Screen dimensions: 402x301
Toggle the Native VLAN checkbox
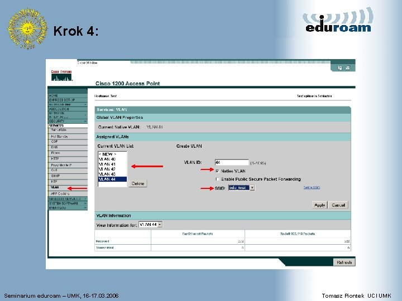coord(217,171)
